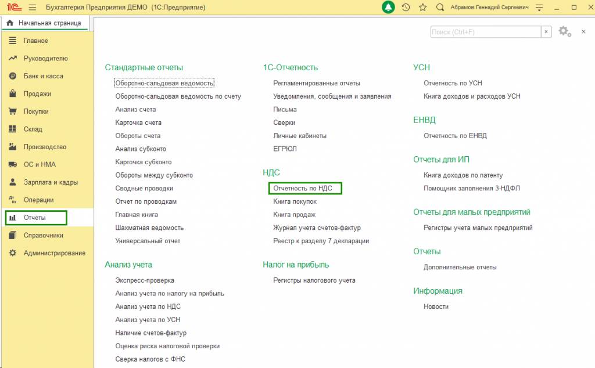
Task: Open Сводные проводки report
Action: click(x=144, y=188)
